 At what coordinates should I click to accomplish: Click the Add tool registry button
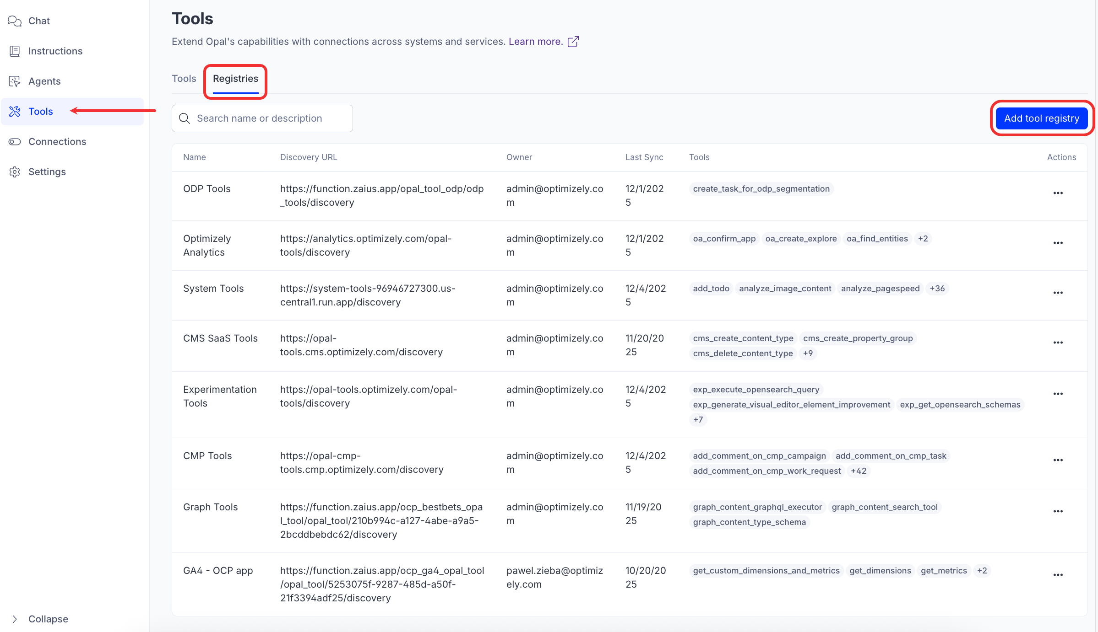click(x=1042, y=118)
